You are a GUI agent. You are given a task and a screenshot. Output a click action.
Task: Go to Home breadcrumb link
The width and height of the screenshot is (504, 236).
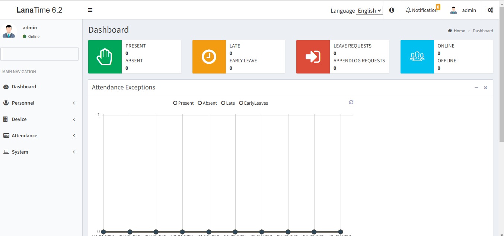point(459,31)
